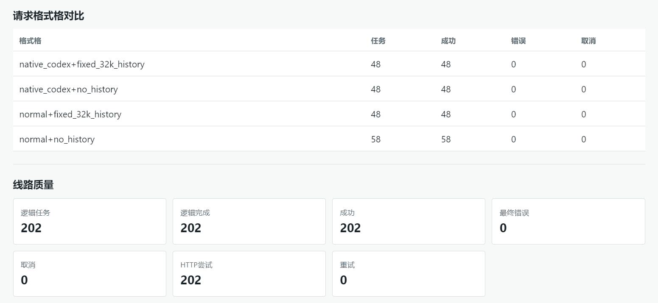Open the 逻辑完成 stat card
Viewport: 658px width, 303px height.
249,221
